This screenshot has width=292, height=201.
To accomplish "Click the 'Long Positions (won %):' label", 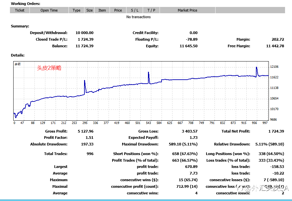I will click(228, 154).
